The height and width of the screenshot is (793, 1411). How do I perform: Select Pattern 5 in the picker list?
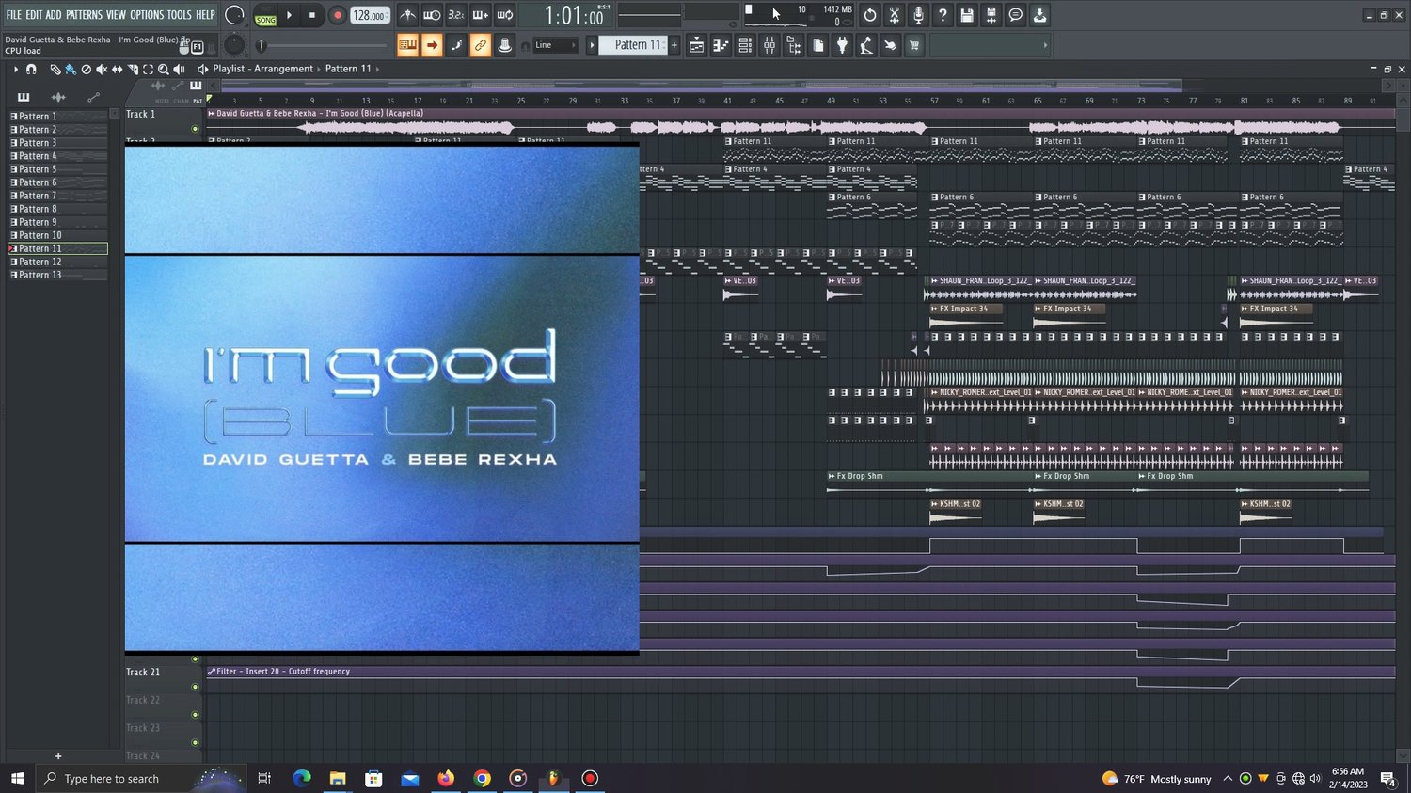[57, 169]
